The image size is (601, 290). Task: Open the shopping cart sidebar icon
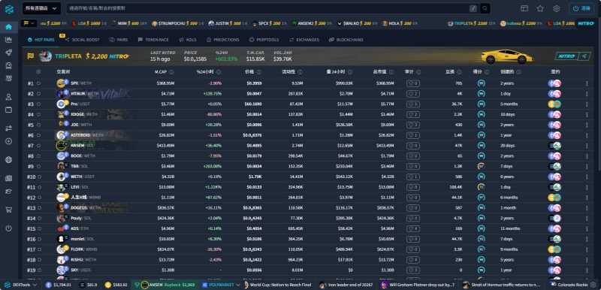9,210
